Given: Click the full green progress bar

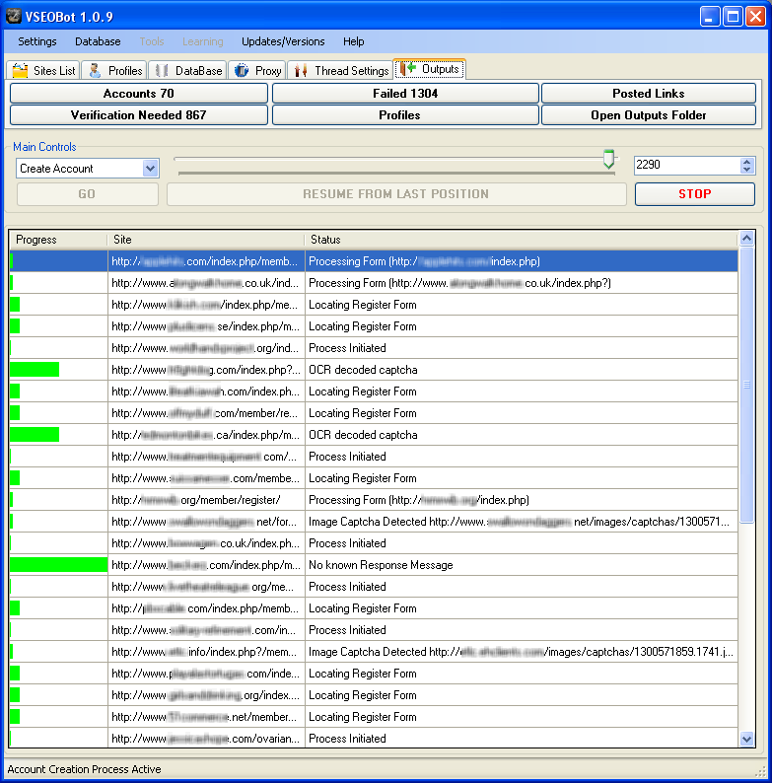Looking at the screenshot, I should [58, 565].
